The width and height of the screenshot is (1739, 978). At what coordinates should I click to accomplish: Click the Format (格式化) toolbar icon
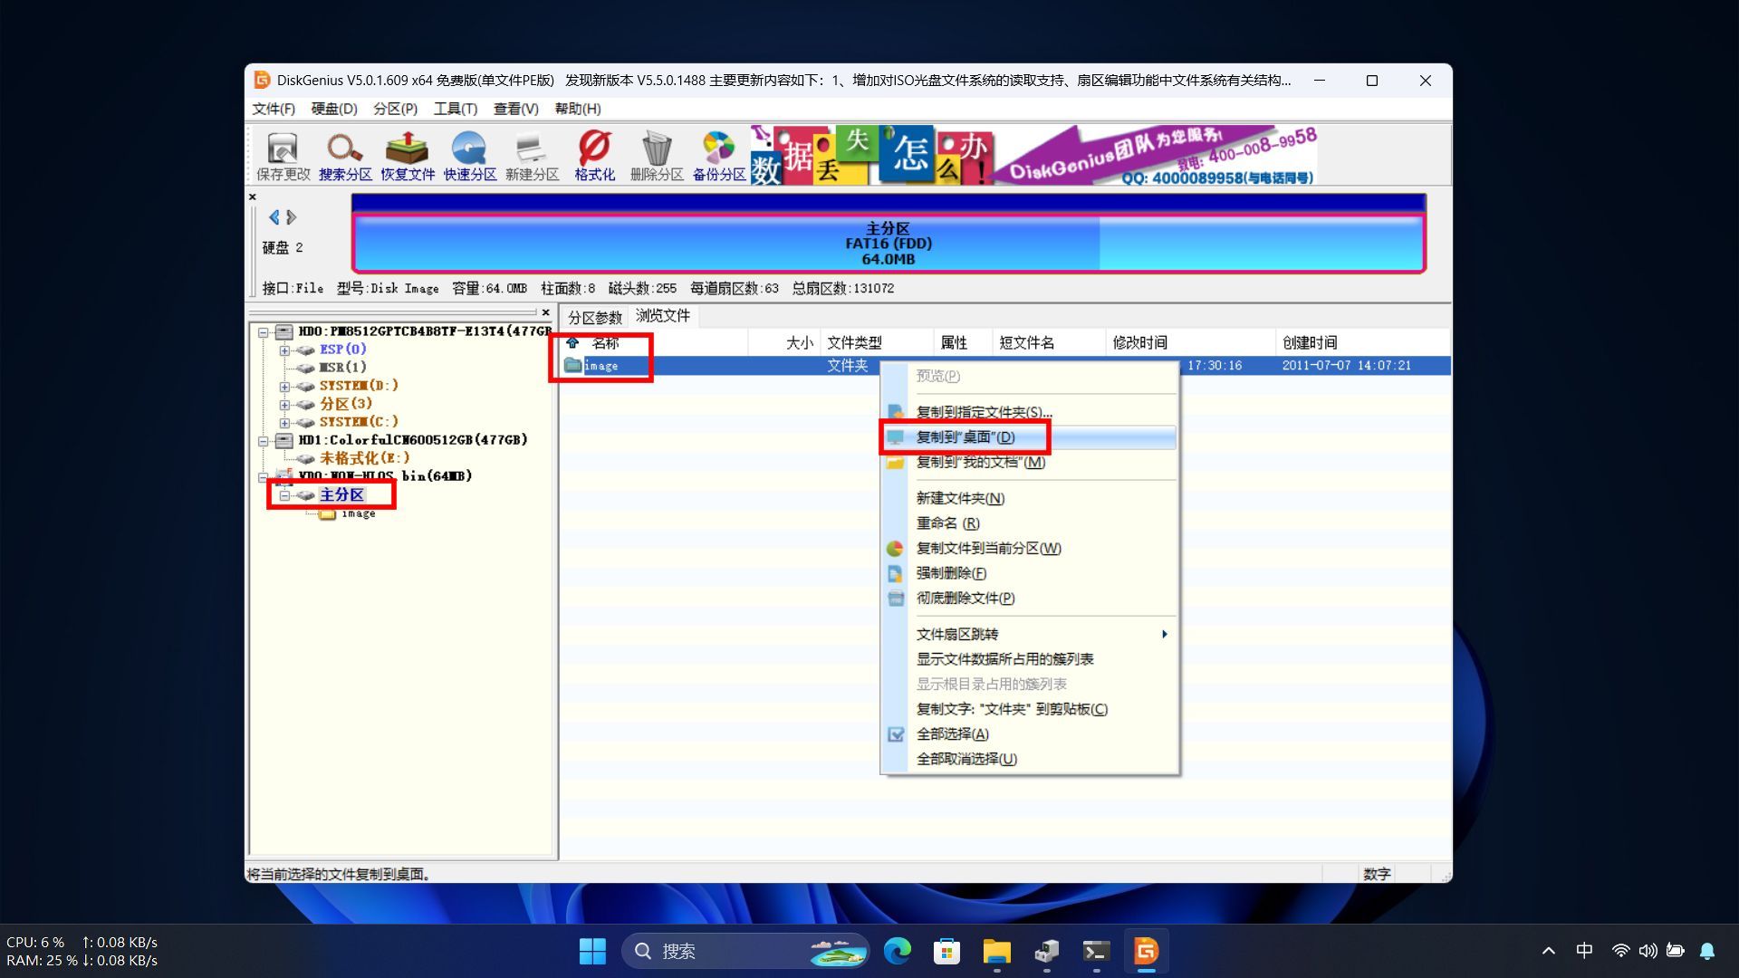pos(594,155)
